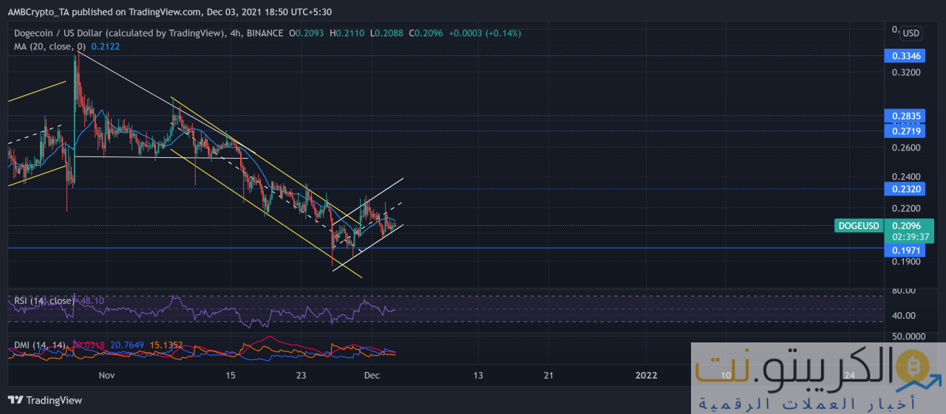Select the MA (20, close, 0) indicator legend
Image resolution: width=946 pixels, height=414 pixels.
click(x=48, y=46)
